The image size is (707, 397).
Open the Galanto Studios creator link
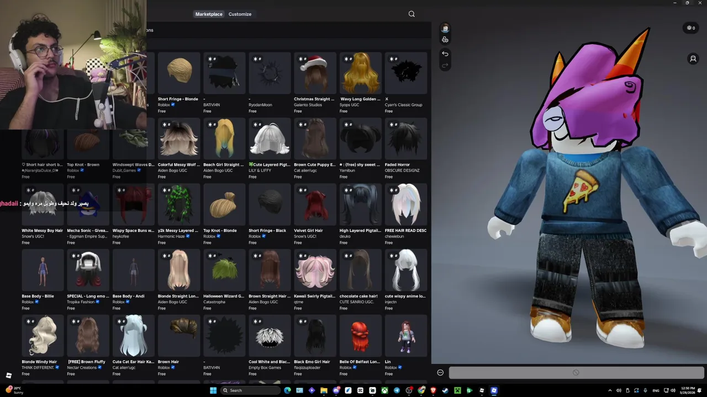pos(308,105)
